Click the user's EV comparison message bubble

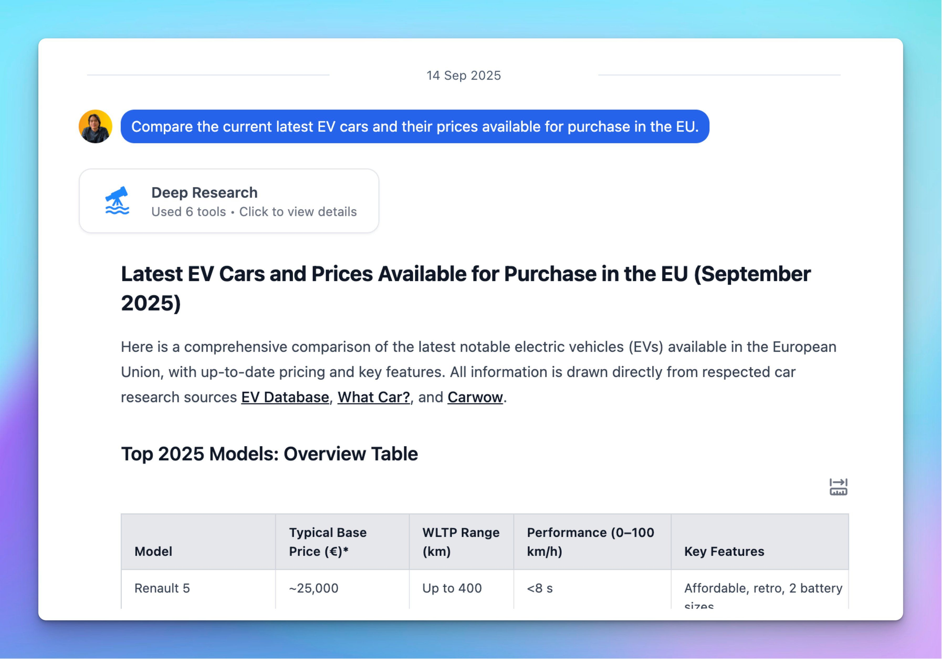[414, 126]
